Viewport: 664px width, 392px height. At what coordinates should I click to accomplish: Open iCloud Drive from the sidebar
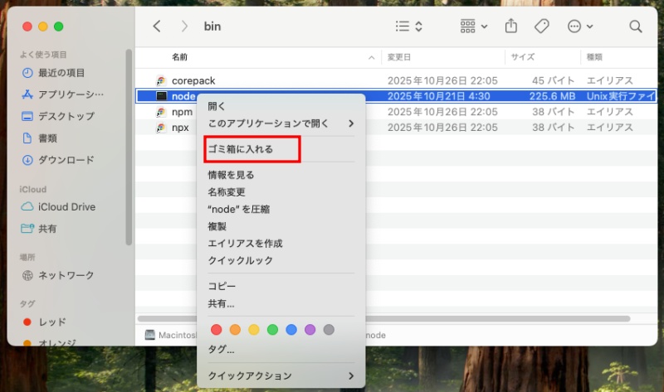(x=66, y=207)
